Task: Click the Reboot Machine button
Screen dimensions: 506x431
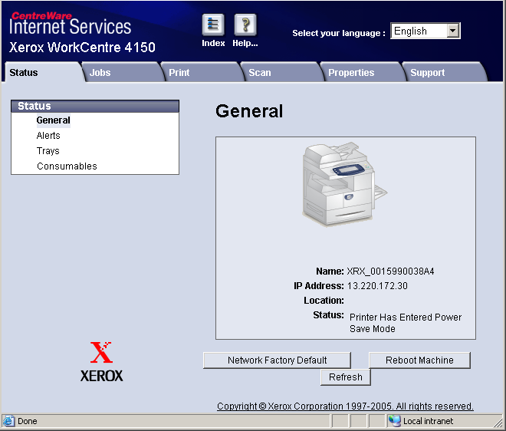Action: [419, 360]
